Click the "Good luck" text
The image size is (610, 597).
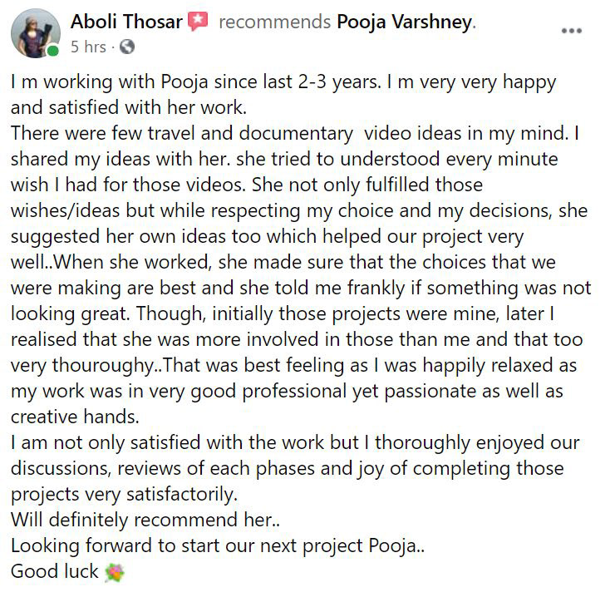pos(54,572)
